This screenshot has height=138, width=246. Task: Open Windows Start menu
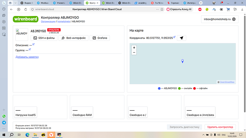point(4,135)
